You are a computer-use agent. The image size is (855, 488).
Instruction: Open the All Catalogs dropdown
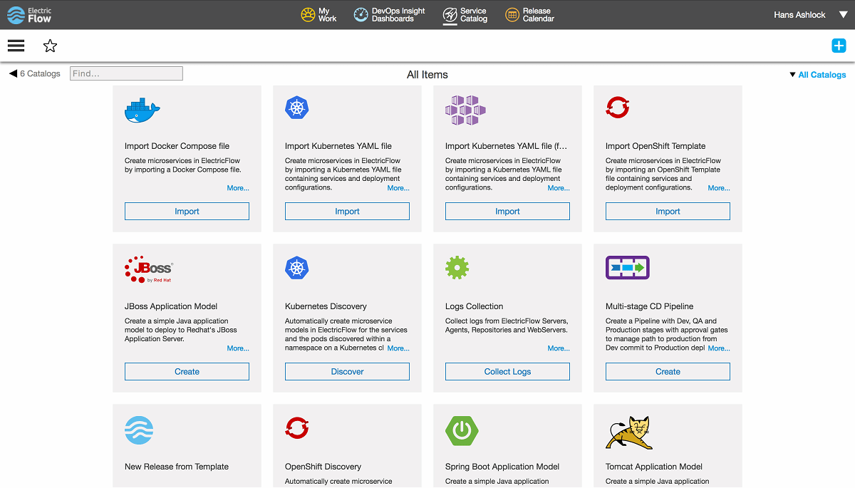coord(817,74)
